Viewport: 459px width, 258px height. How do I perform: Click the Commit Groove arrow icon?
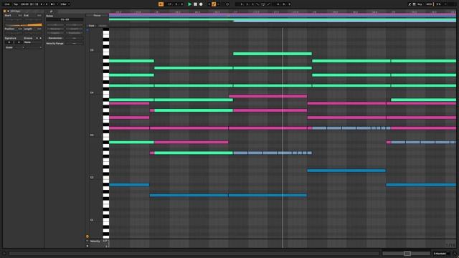pos(40,38)
